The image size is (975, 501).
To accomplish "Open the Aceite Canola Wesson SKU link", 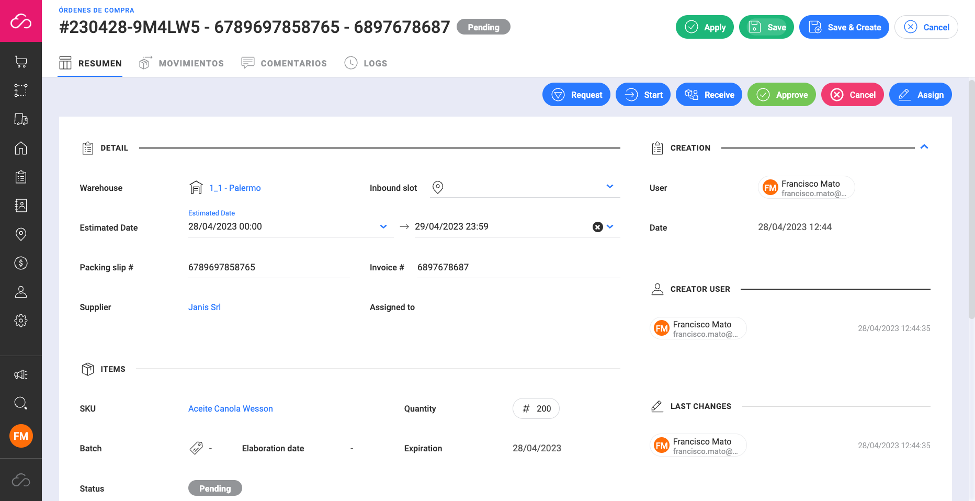I will [231, 408].
